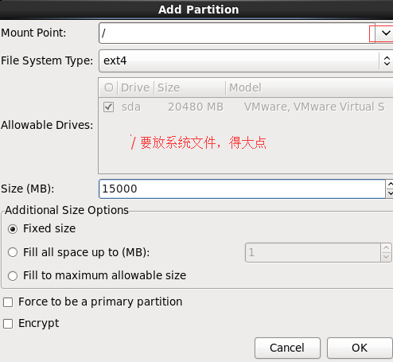Viewport: 393px width, 362px height.
Task: Choose Fill to maximum allowable size
Action: pos(13,276)
